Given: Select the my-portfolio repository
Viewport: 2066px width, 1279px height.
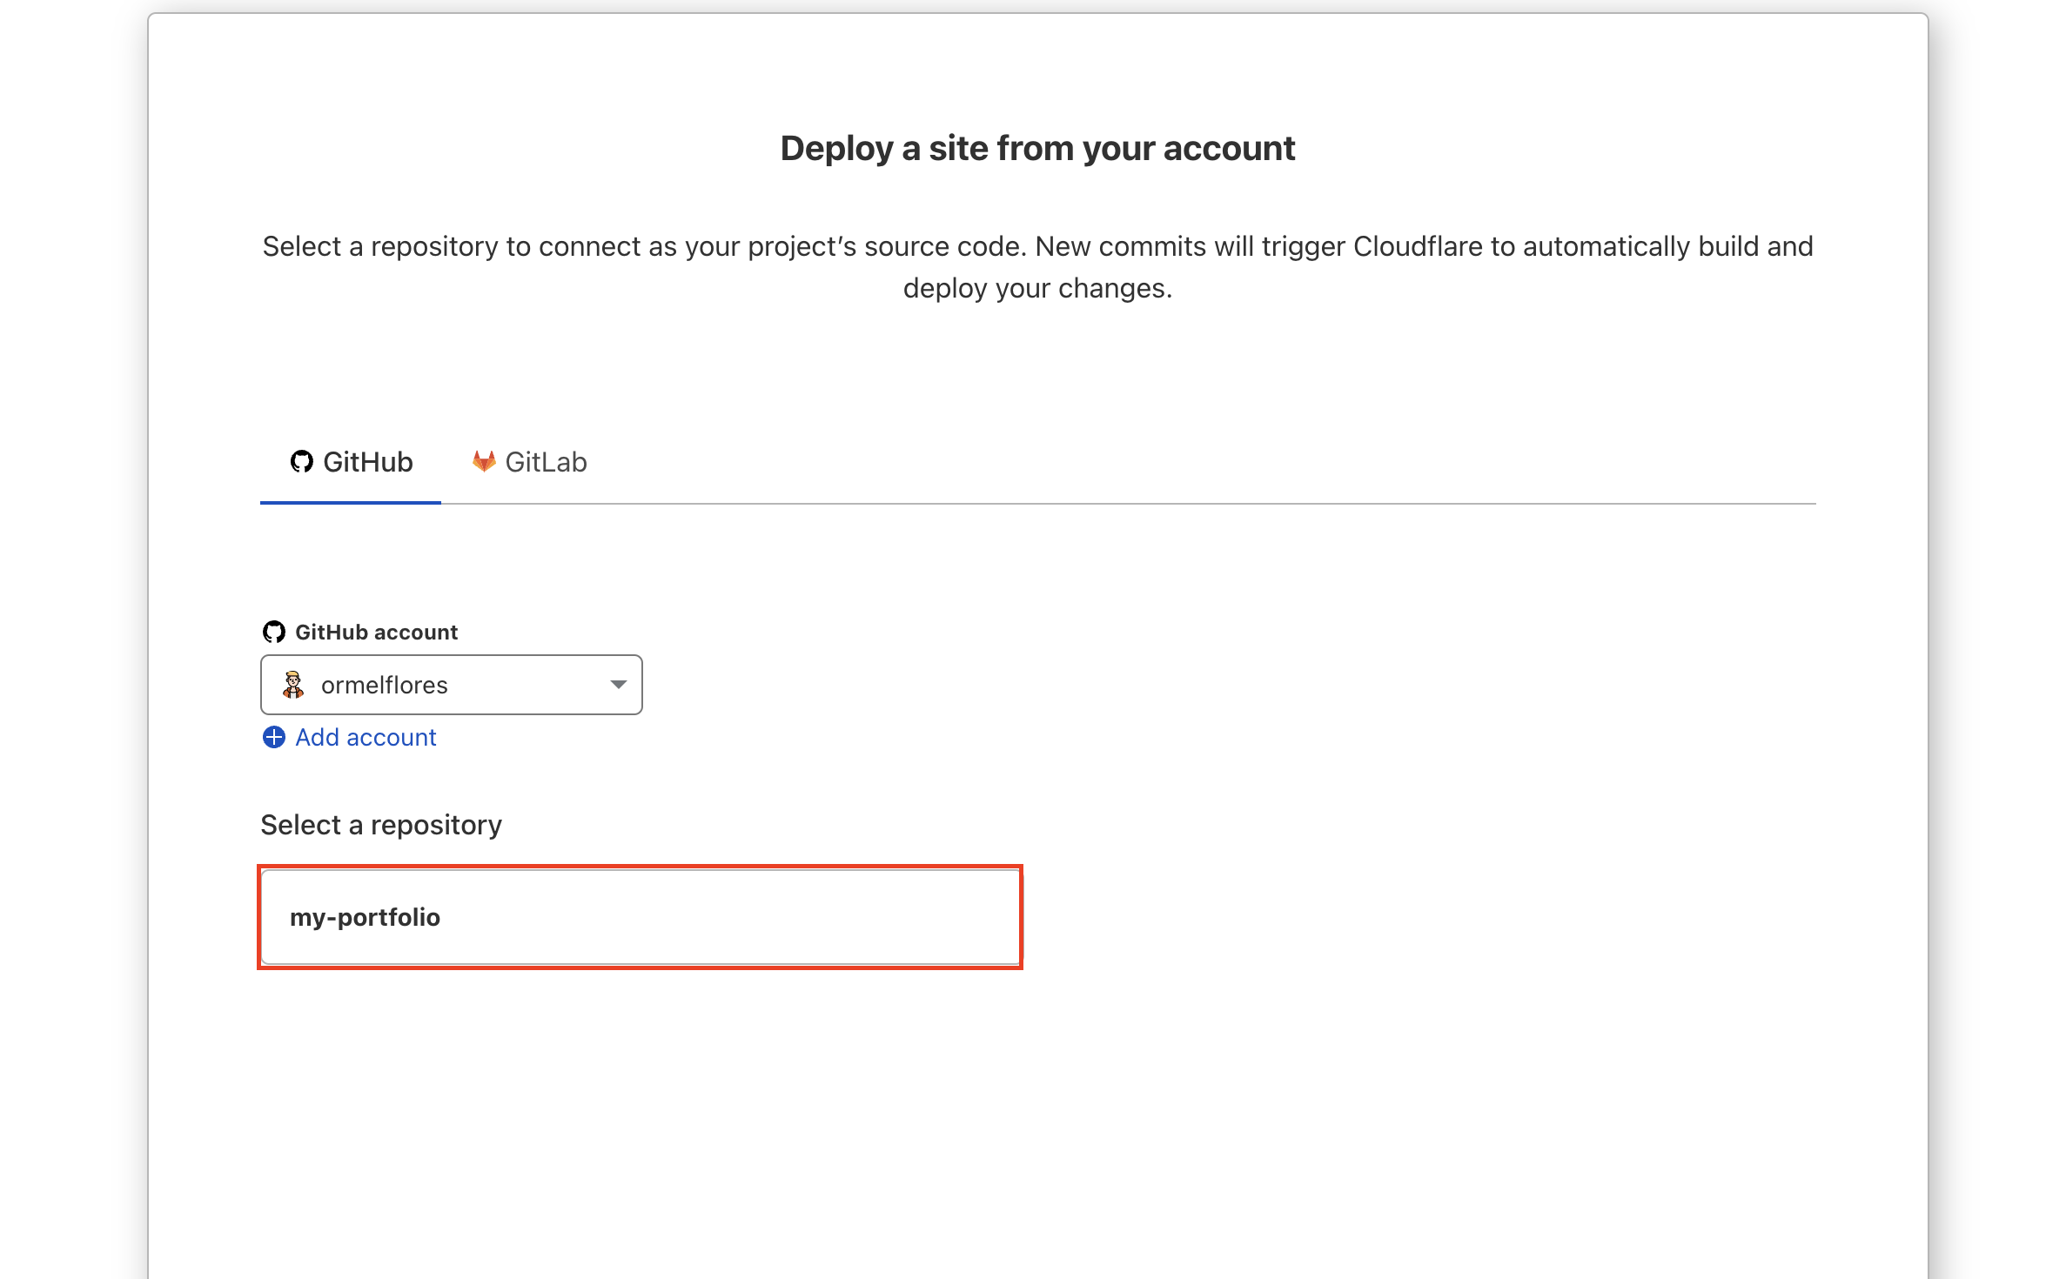Looking at the screenshot, I should [640, 917].
